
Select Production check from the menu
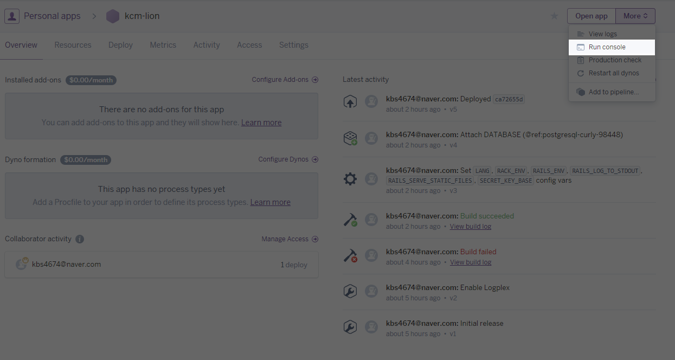[x=612, y=60]
